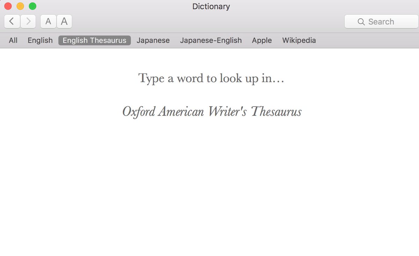This screenshot has width=419, height=256.
Task: Open the Apple dictionary tab
Action: click(262, 40)
